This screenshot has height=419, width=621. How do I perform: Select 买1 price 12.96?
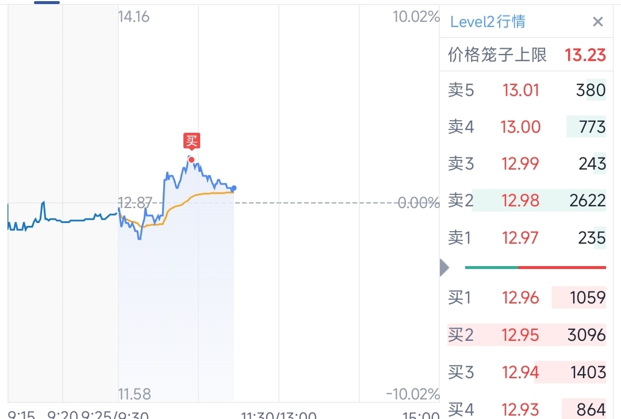520,297
